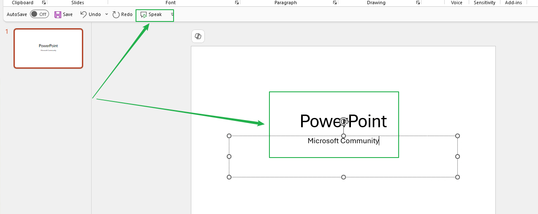Click the Microsoft Community subtitle text
The image size is (538, 214).
click(x=343, y=141)
